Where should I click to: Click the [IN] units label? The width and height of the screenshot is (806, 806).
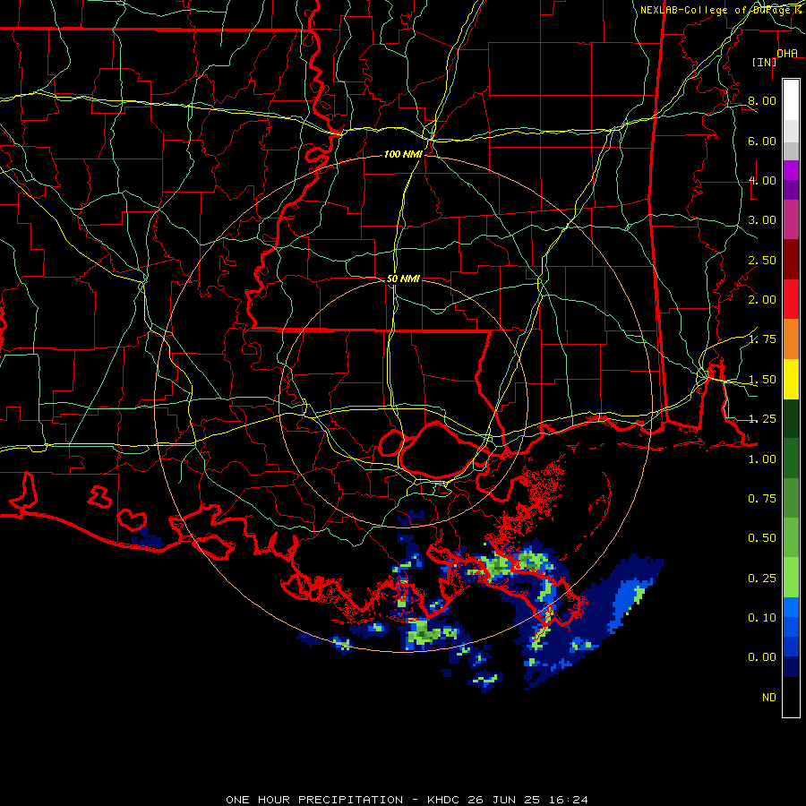point(764,62)
